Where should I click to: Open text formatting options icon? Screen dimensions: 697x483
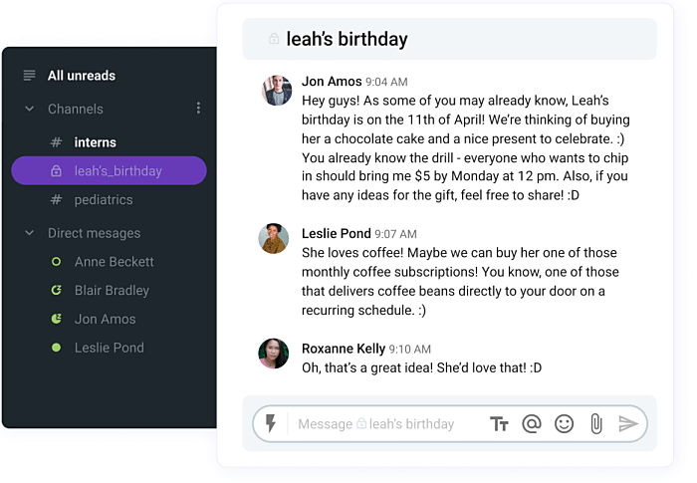500,424
